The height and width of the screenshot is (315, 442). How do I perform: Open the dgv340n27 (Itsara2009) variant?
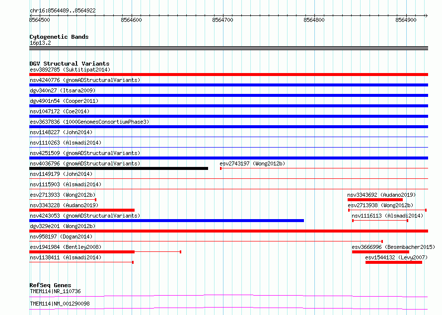click(x=63, y=90)
